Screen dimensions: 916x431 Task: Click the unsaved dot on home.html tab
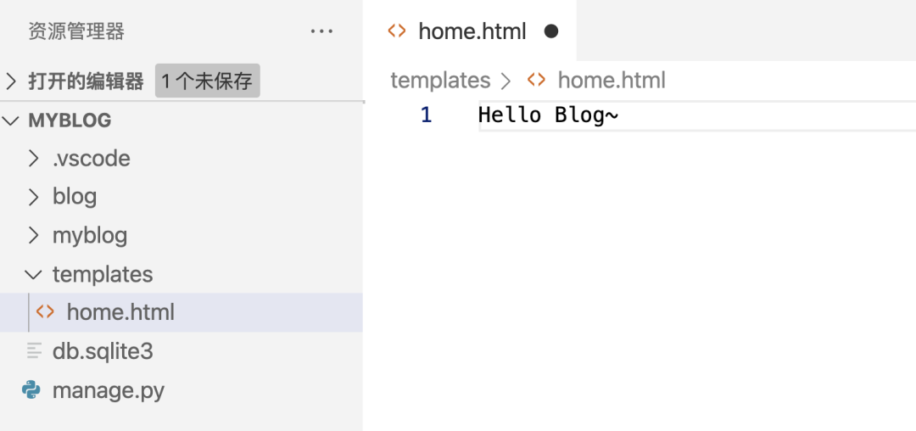tap(551, 31)
